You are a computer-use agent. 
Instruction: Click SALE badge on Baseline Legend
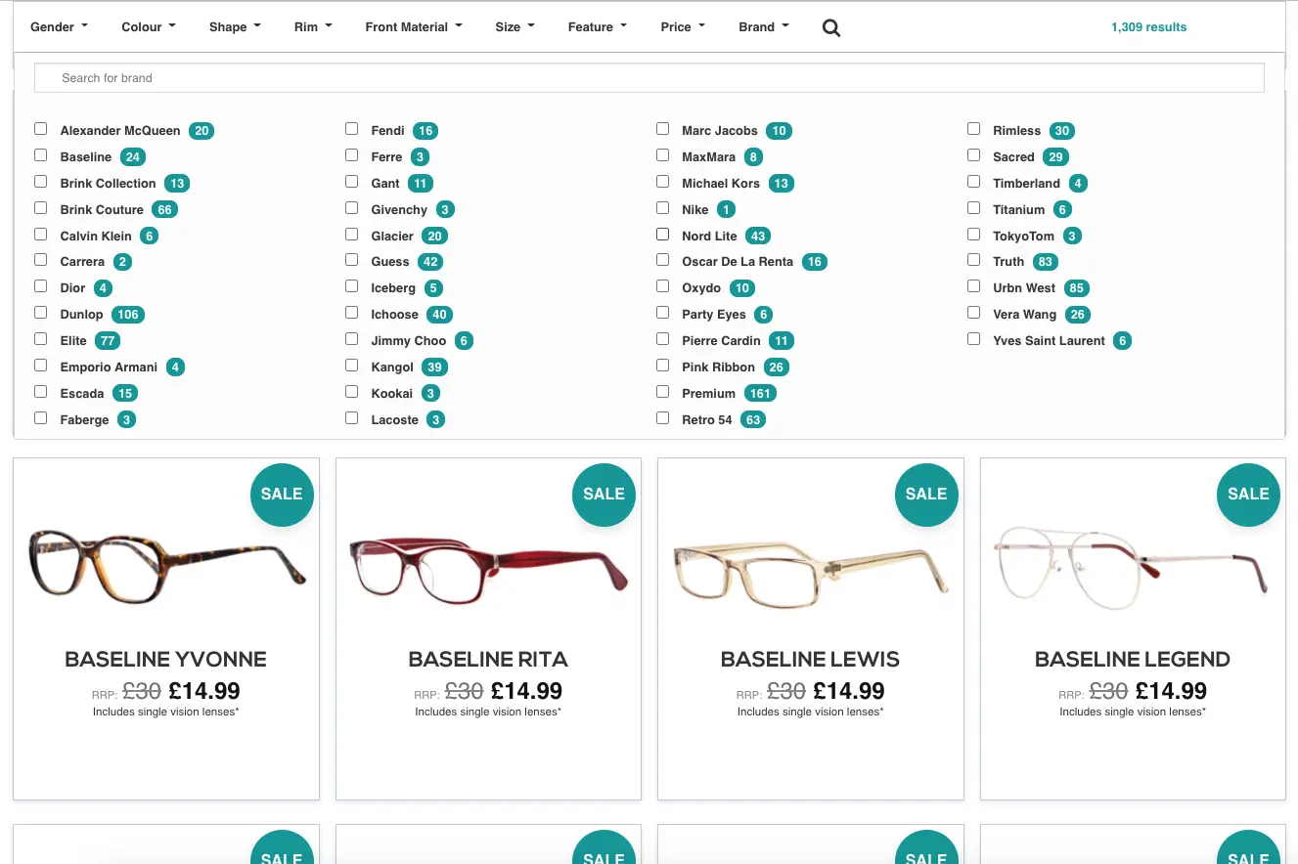(1248, 495)
